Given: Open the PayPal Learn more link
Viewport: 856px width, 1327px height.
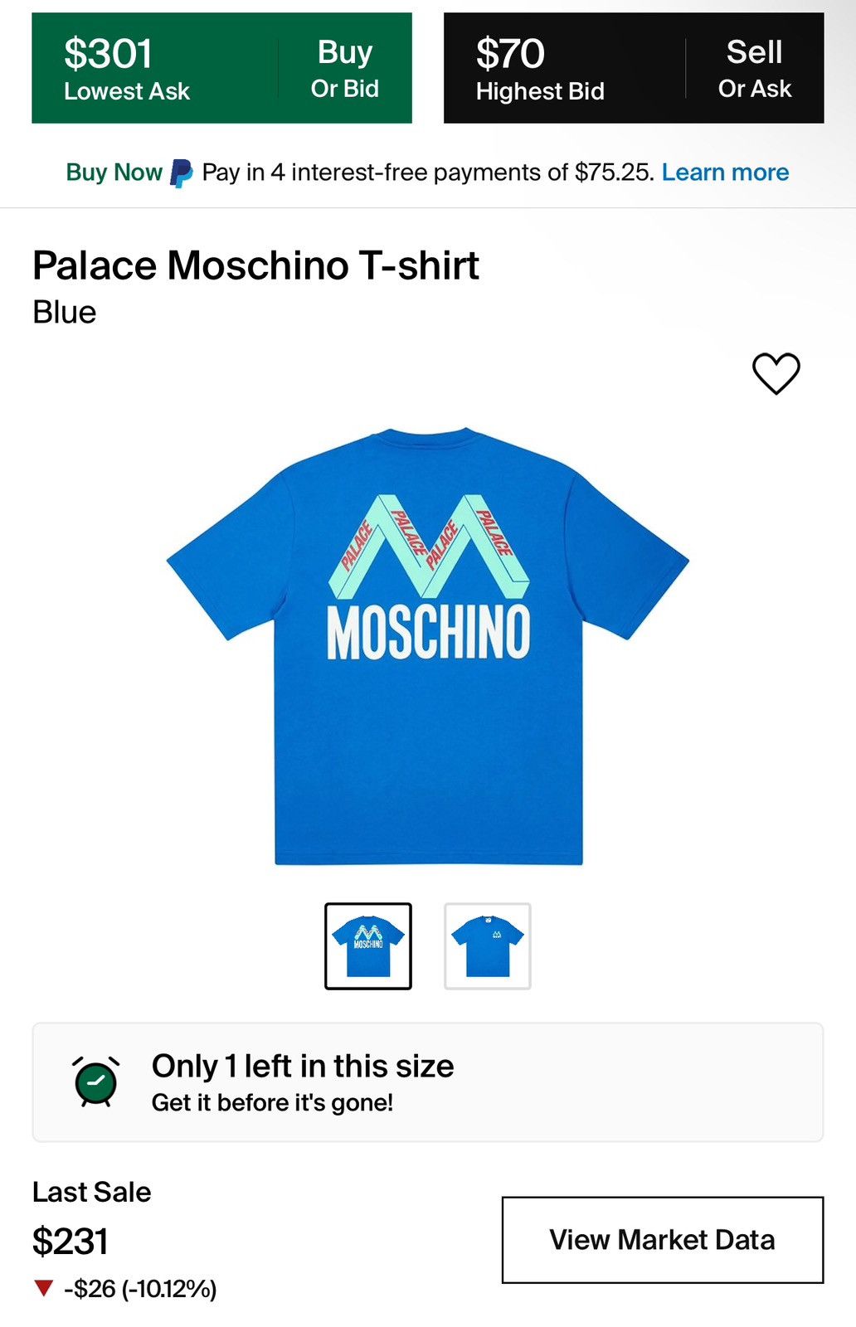Looking at the screenshot, I should [725, 173].
